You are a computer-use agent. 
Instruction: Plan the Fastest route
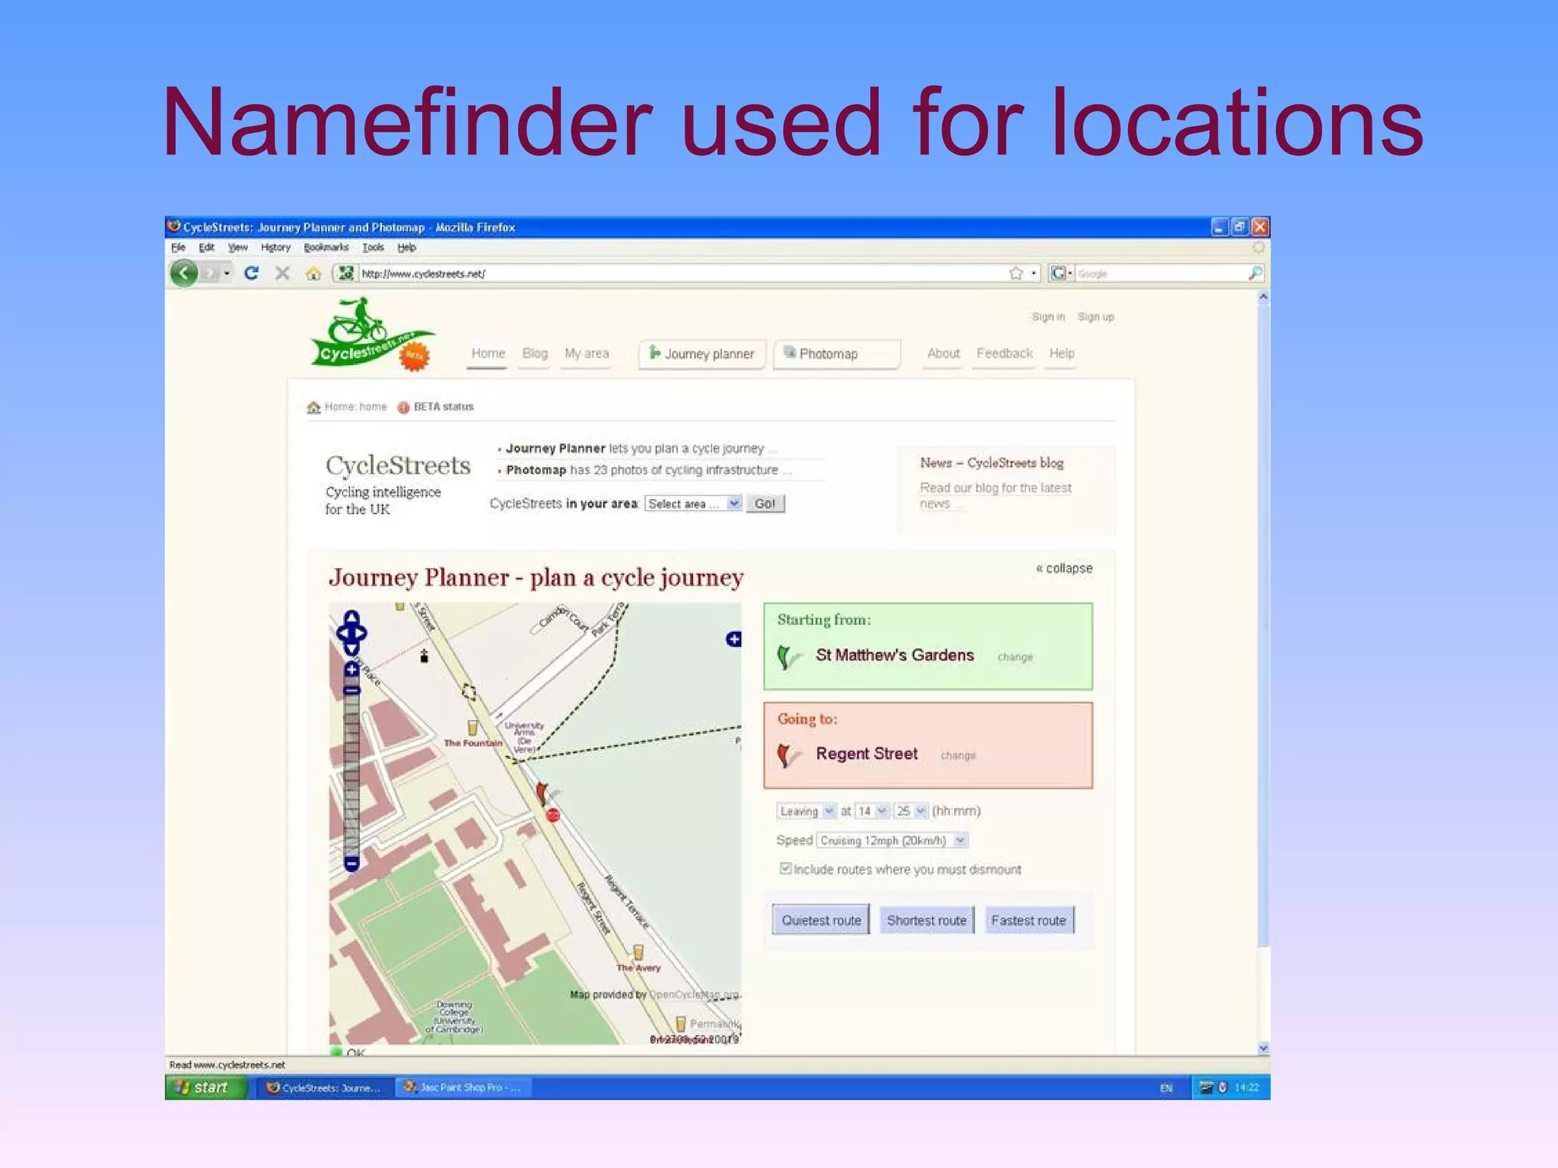(1029, 920)
